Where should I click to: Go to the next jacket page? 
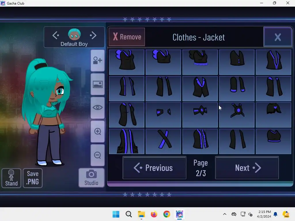[247, 168]
